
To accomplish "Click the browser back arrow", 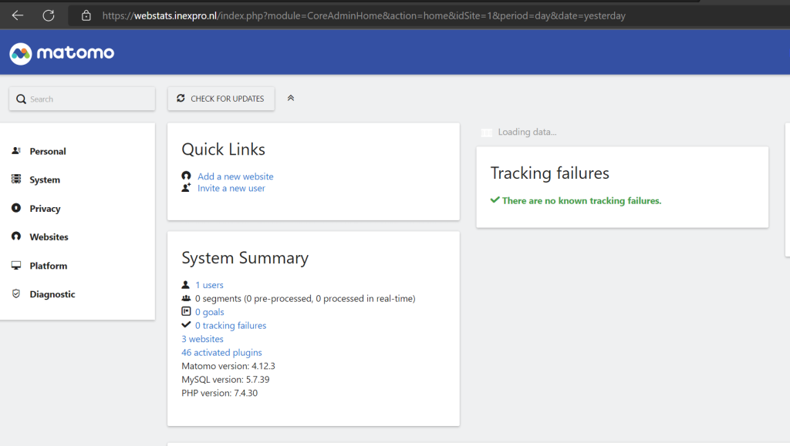I will pyautogui.click(x=18, y=15).
